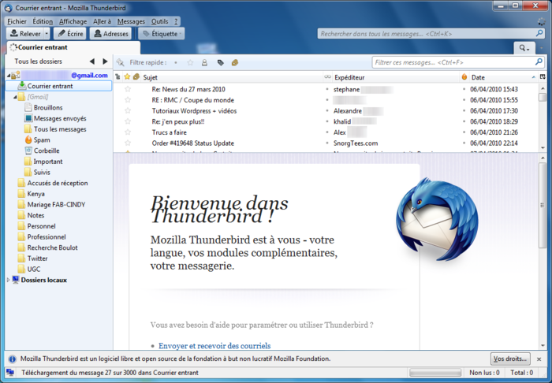The image size is (552, 383).
Task: Open the Édition menu
Action: pos(43,21)
